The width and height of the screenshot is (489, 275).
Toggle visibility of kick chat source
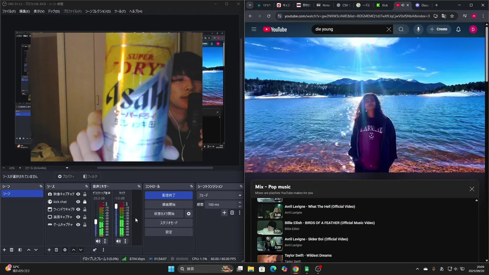point(78,202)
